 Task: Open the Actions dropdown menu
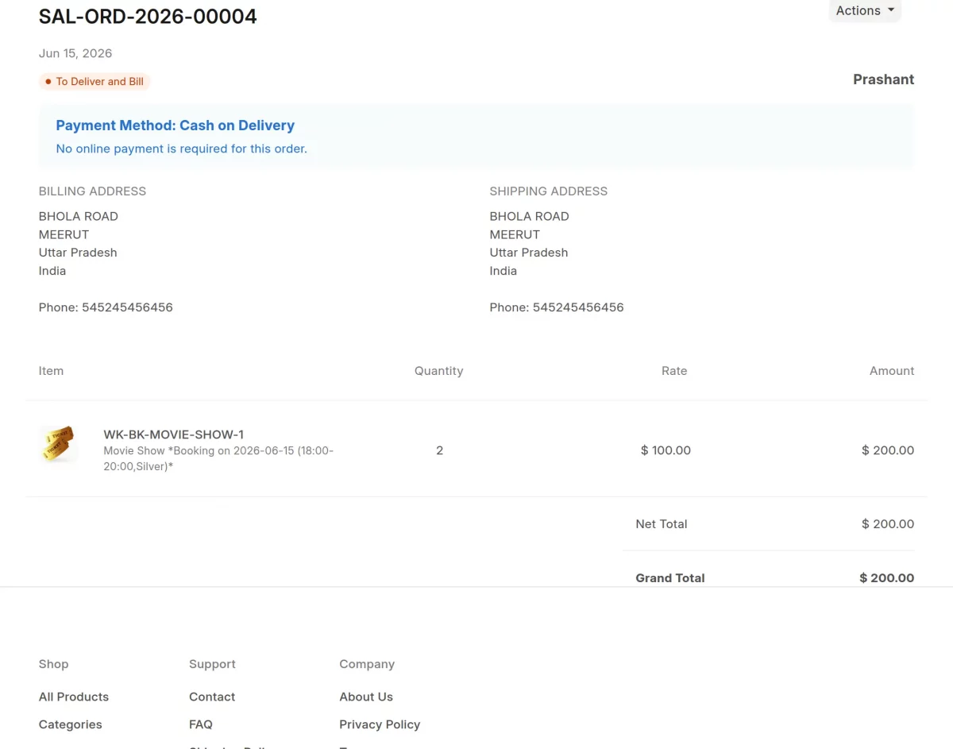tap(865, 10)
